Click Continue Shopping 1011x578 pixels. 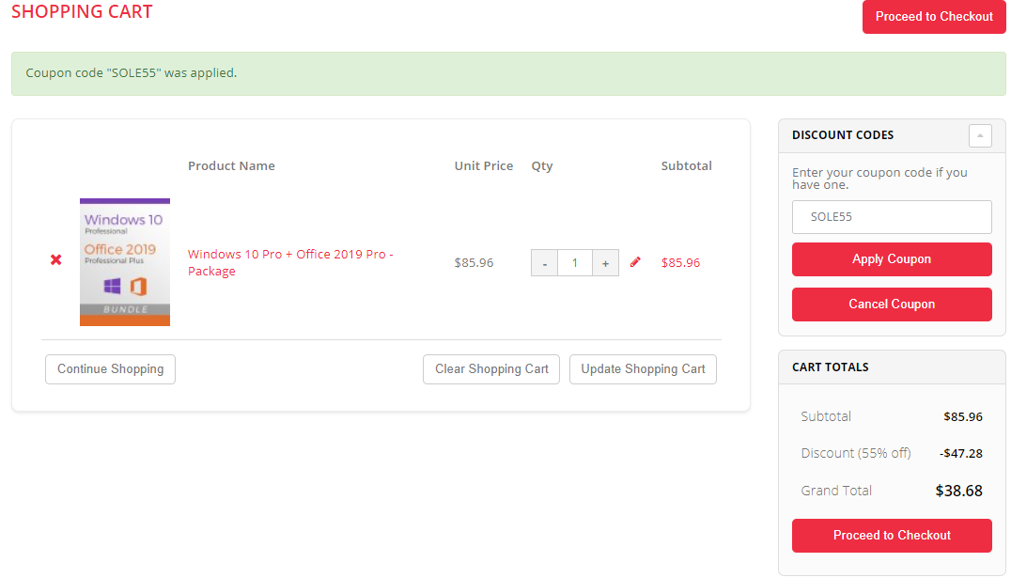click(110, 369)
